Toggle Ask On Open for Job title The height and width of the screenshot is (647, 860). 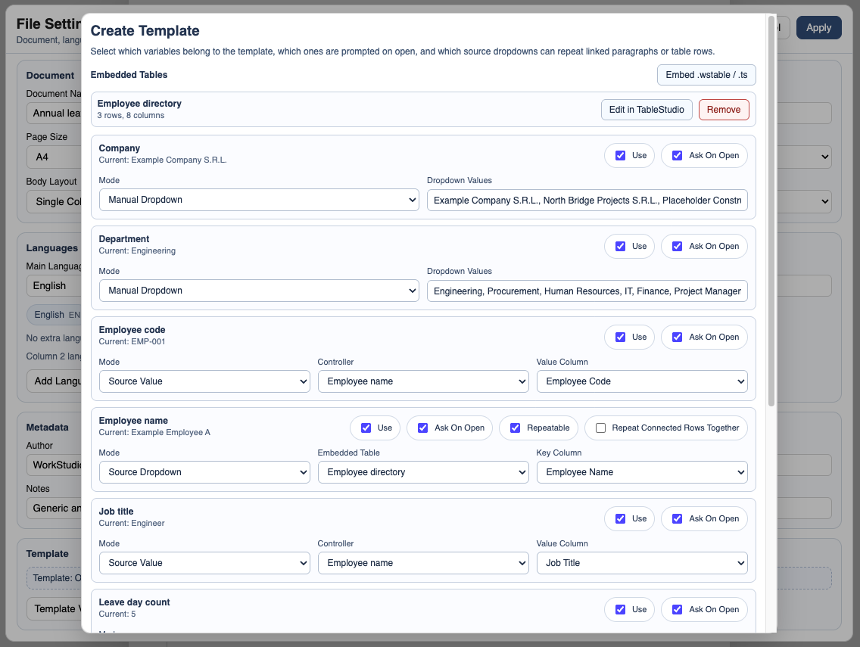click(678, 518)
